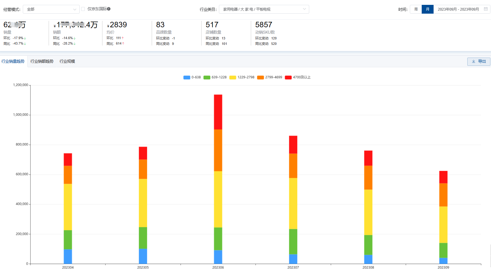
Task: Click the 导出 export button
Action: click(x=479, y=62)
